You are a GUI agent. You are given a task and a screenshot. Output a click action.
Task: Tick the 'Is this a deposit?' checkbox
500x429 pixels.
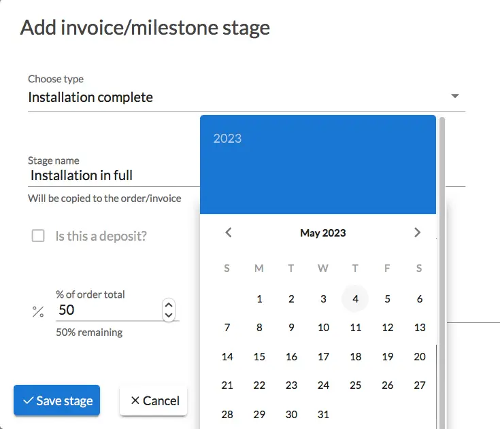tap(38, 236)
